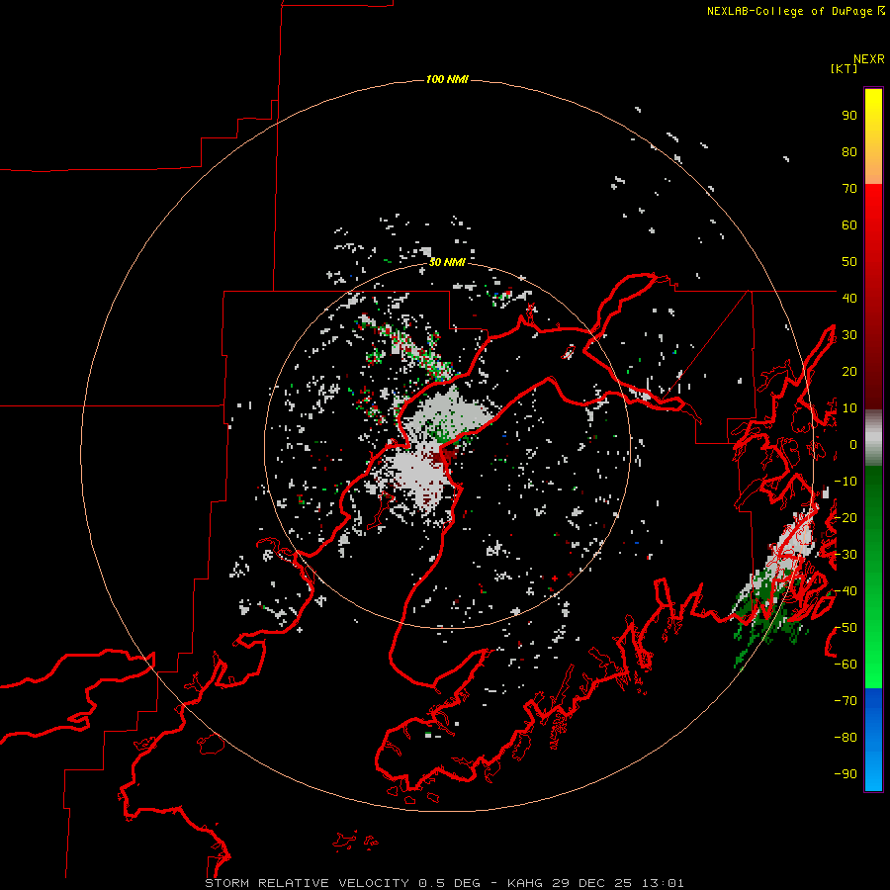Click the 10 value on velocity scale
Image resolution: width=890 pixels, height=890 pixels.
click(849, 408)
